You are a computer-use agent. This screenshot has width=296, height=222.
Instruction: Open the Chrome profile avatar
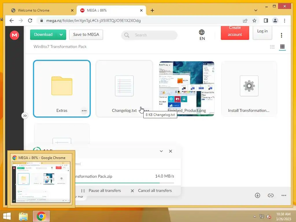pos(275,21)
